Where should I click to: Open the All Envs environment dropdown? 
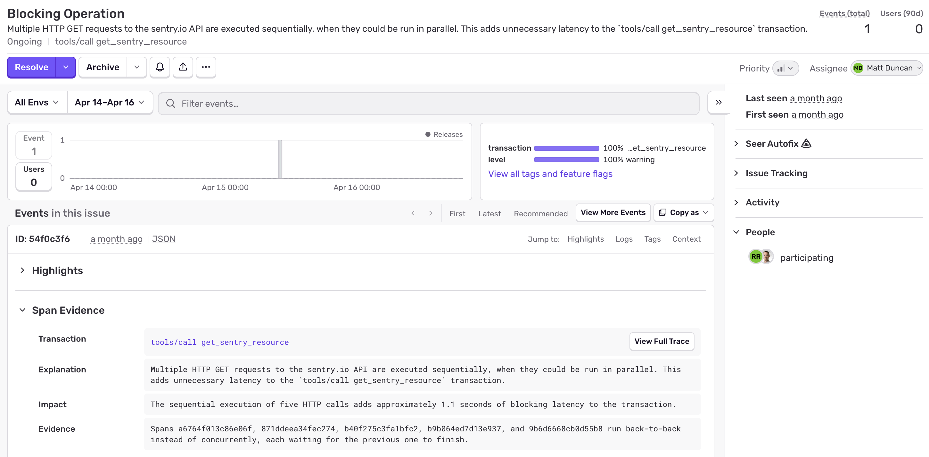[x=37, y=103]
